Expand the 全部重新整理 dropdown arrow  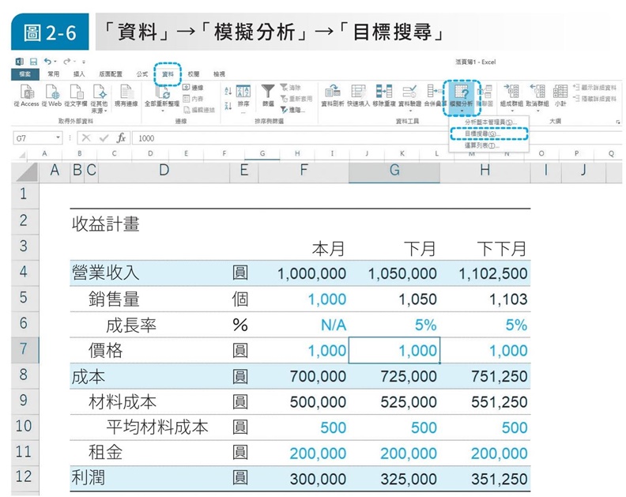[x=163, y=110]
